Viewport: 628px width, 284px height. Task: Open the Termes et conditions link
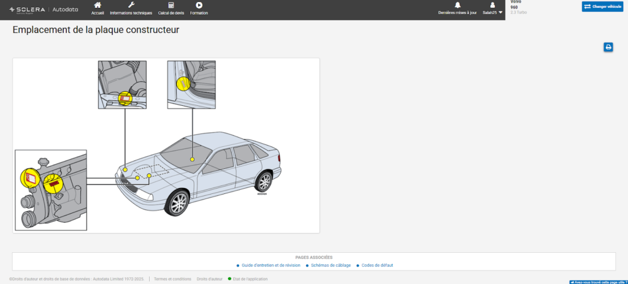click(x=172, y=279)
